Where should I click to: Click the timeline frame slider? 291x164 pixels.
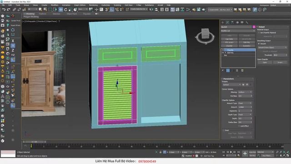(35, 142)
